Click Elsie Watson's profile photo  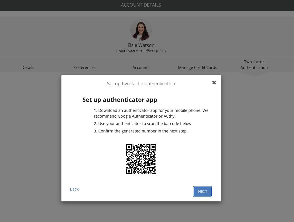(141, 30)
